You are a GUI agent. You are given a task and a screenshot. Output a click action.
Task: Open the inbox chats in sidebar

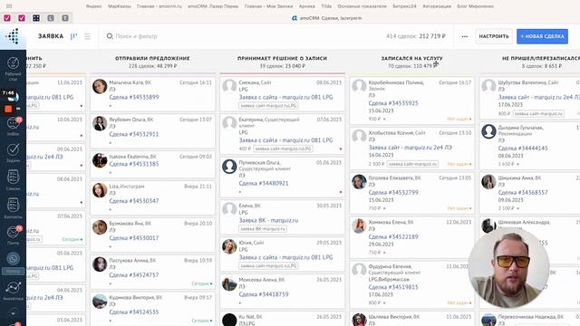pos(13,126)
